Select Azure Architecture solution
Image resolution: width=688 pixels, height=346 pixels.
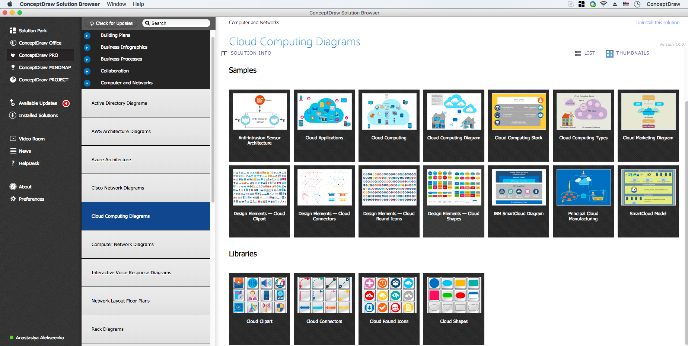coord(146,160)
